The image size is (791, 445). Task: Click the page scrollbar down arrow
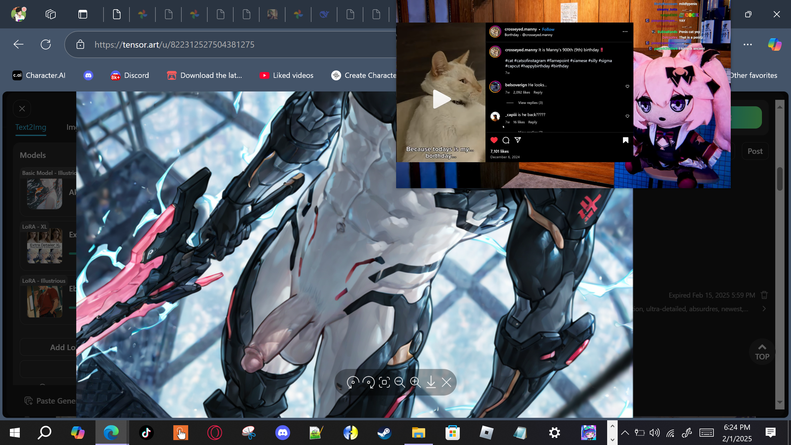780,402
